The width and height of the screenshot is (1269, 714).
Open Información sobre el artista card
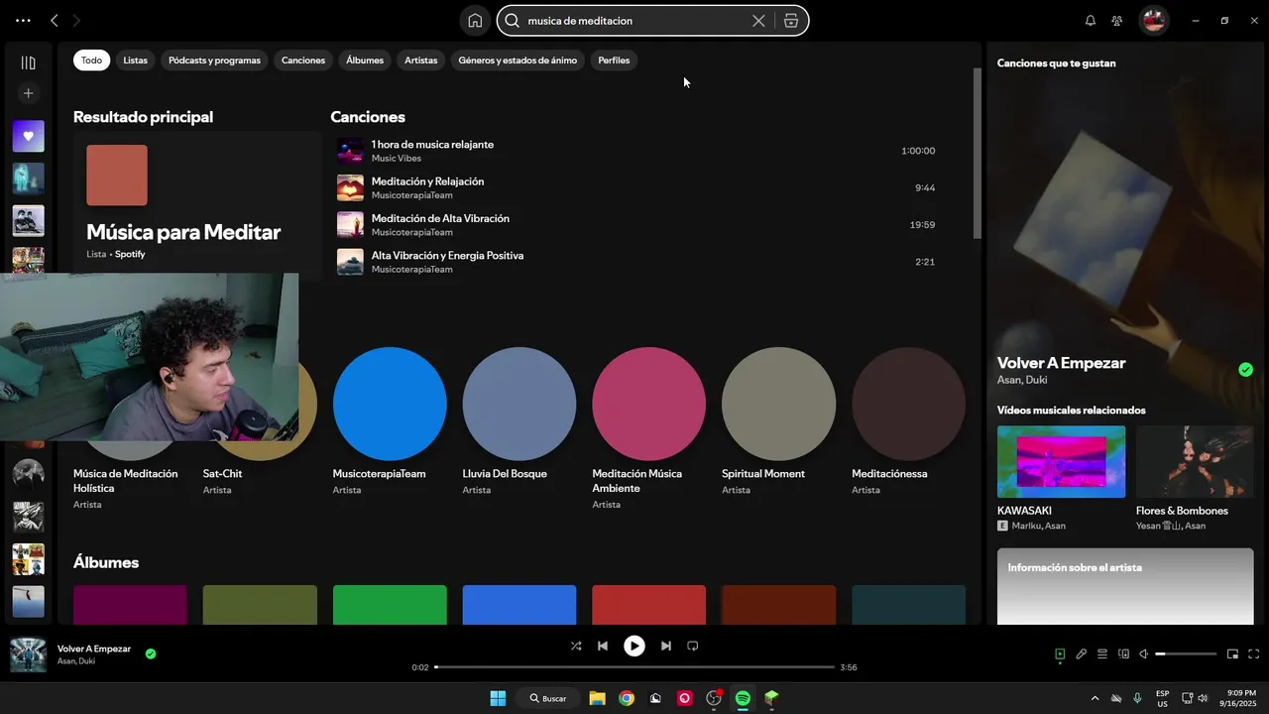pos(1125,586)
